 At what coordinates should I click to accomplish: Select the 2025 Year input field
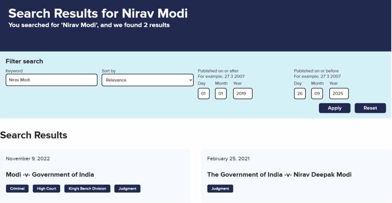pos(338,94)
